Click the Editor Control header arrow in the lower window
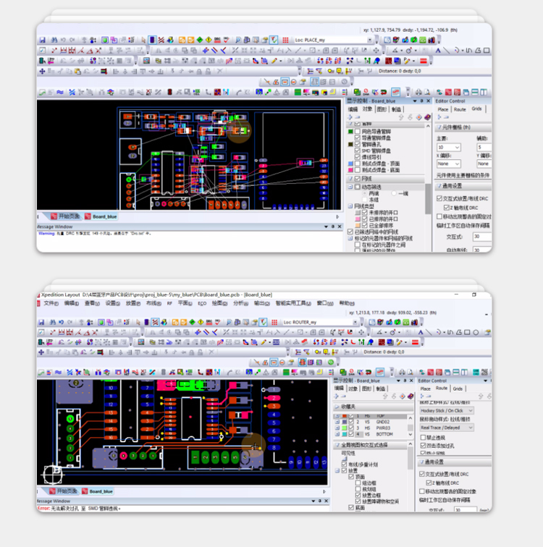 click(485, 381)
